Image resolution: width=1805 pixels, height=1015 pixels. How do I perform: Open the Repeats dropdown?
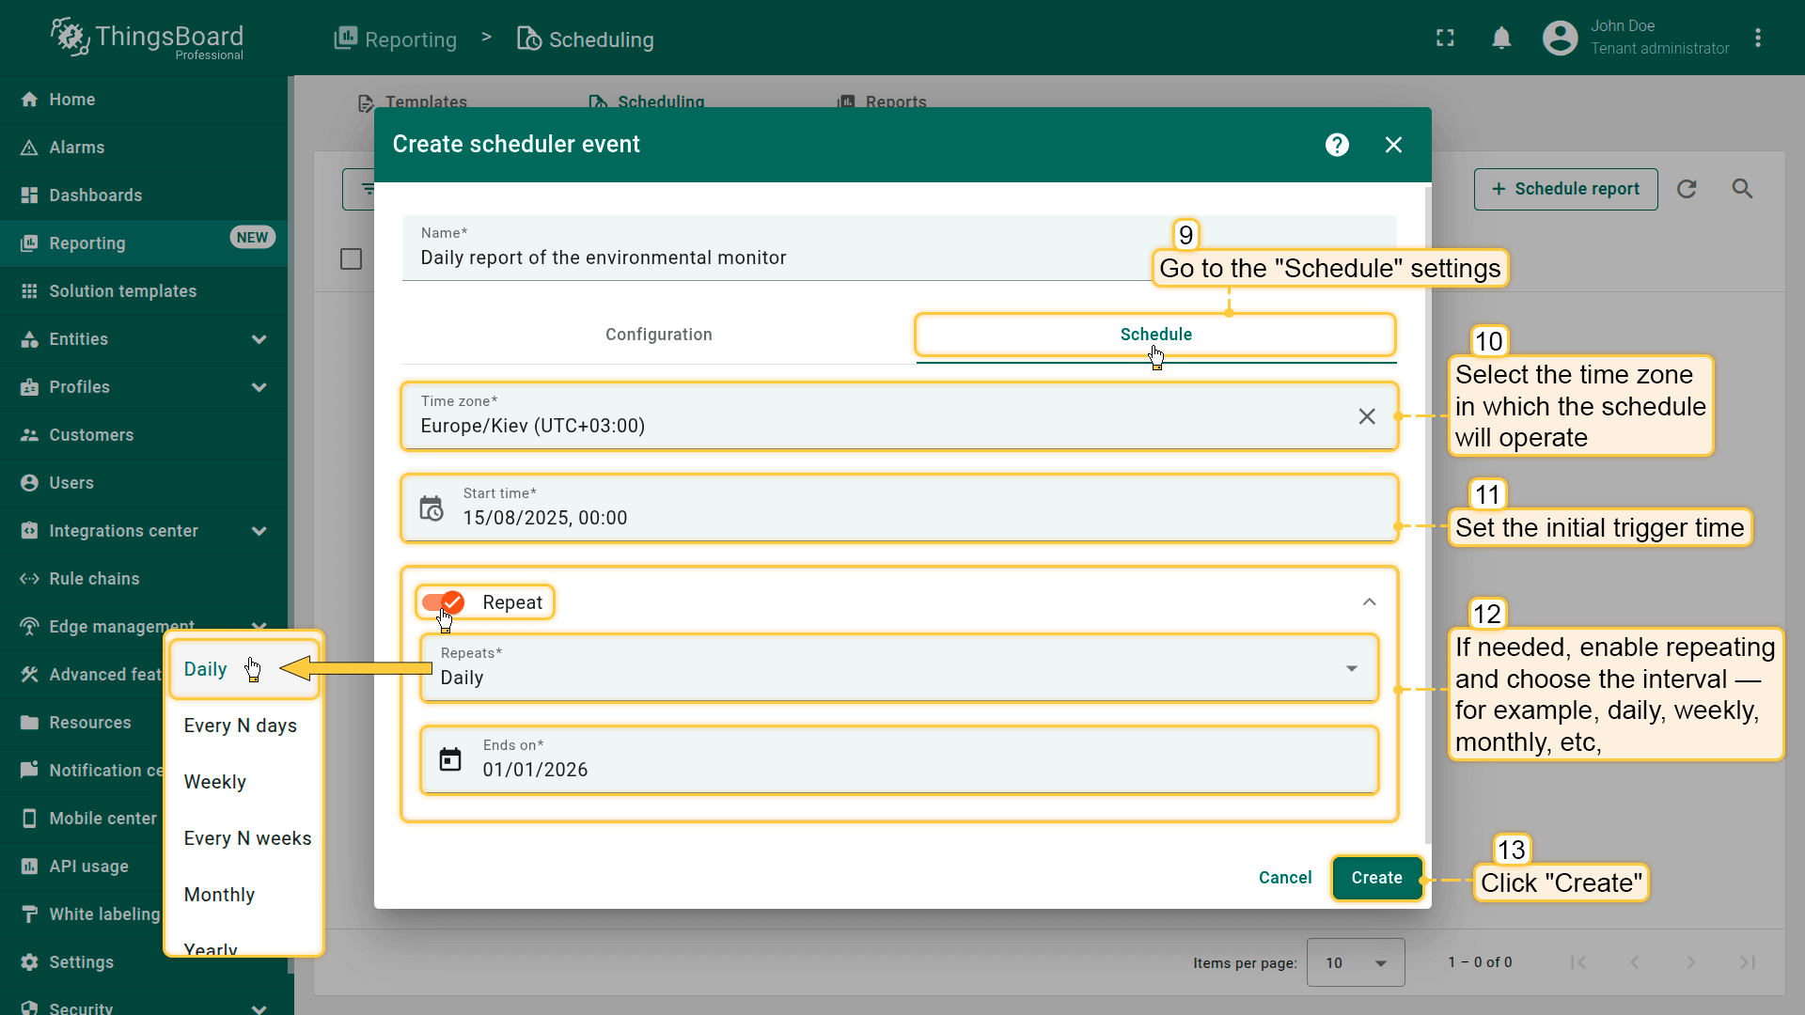click(x=898, y=668)
